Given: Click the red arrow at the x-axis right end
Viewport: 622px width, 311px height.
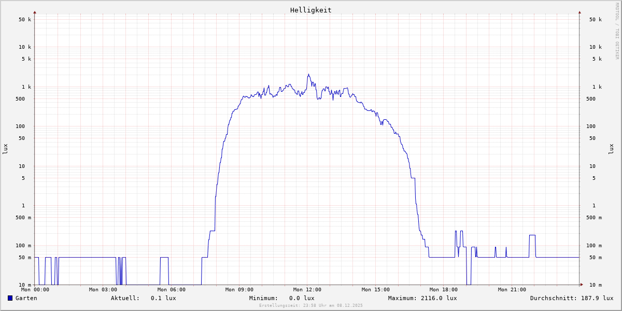Looking at the screenshot, I should pos(582,285).
